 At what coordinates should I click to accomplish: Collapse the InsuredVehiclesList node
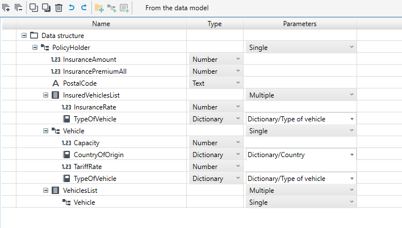pyautogui.click(x=45, y=95)
